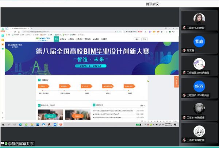Click 更多 > in the news section
This screenshot has height=148, width=219.
142,106
